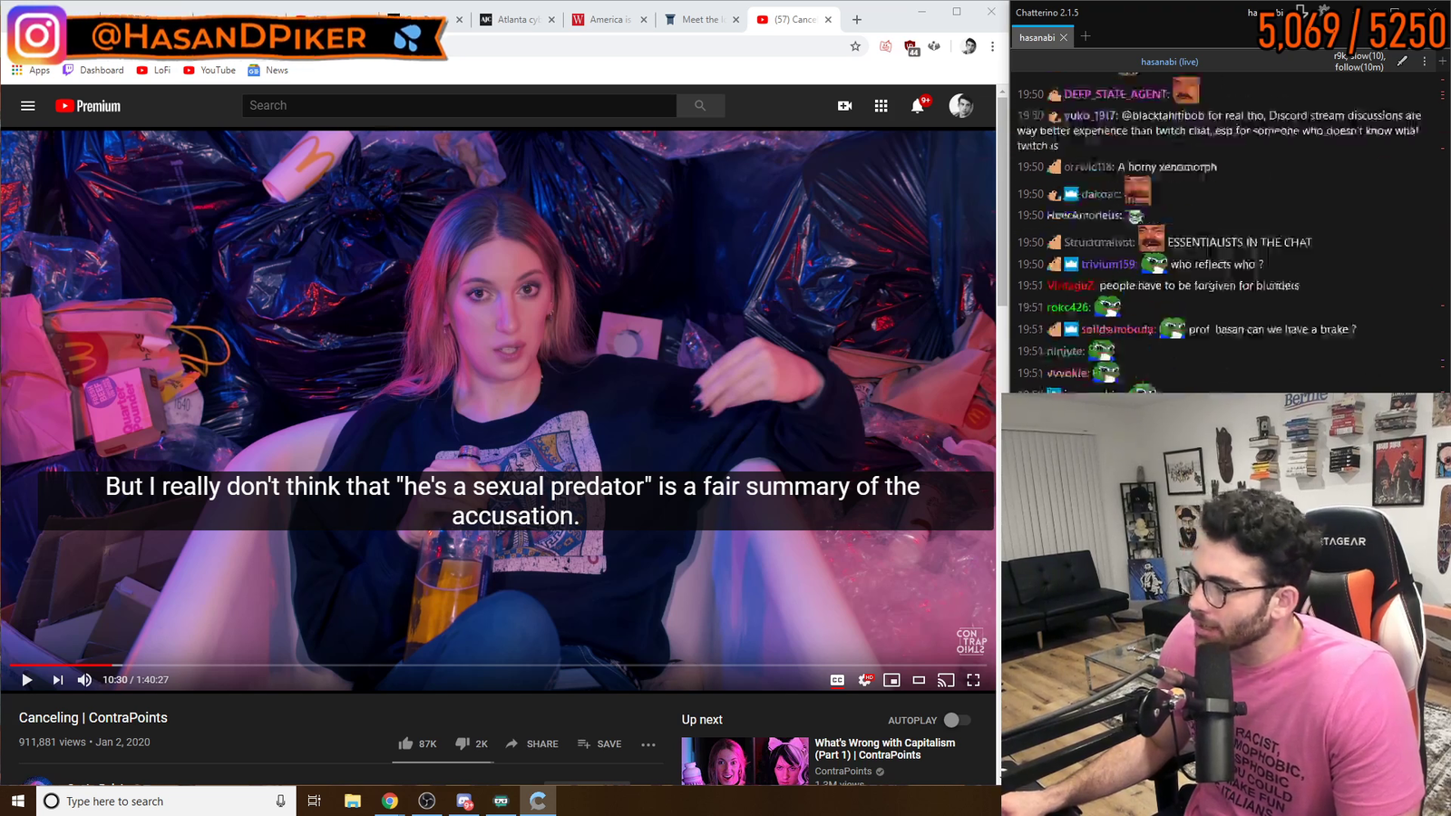Open the ContraPoints channel under Up next
Viewport: 1451px width, 816px height.
point(842,772)
